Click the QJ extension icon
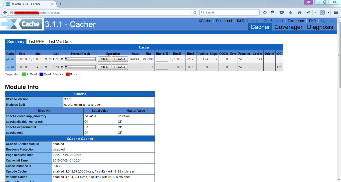 click(x=322, y=12)
